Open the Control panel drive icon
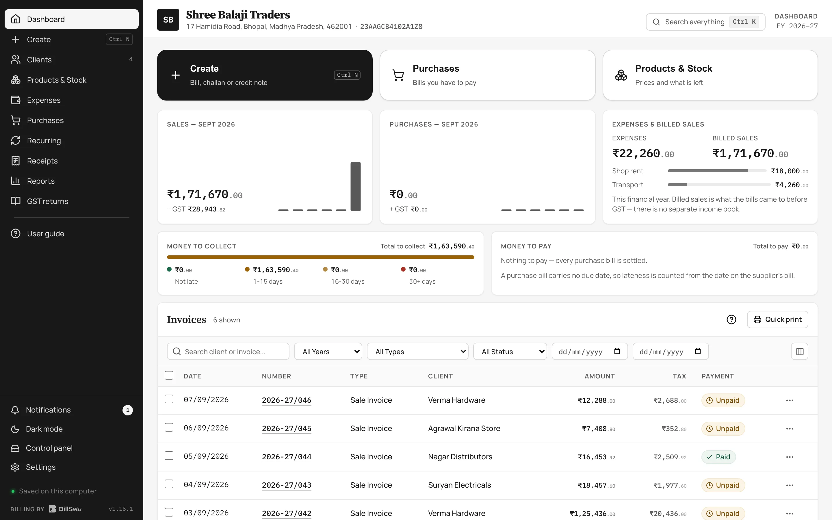 point(15,448)
